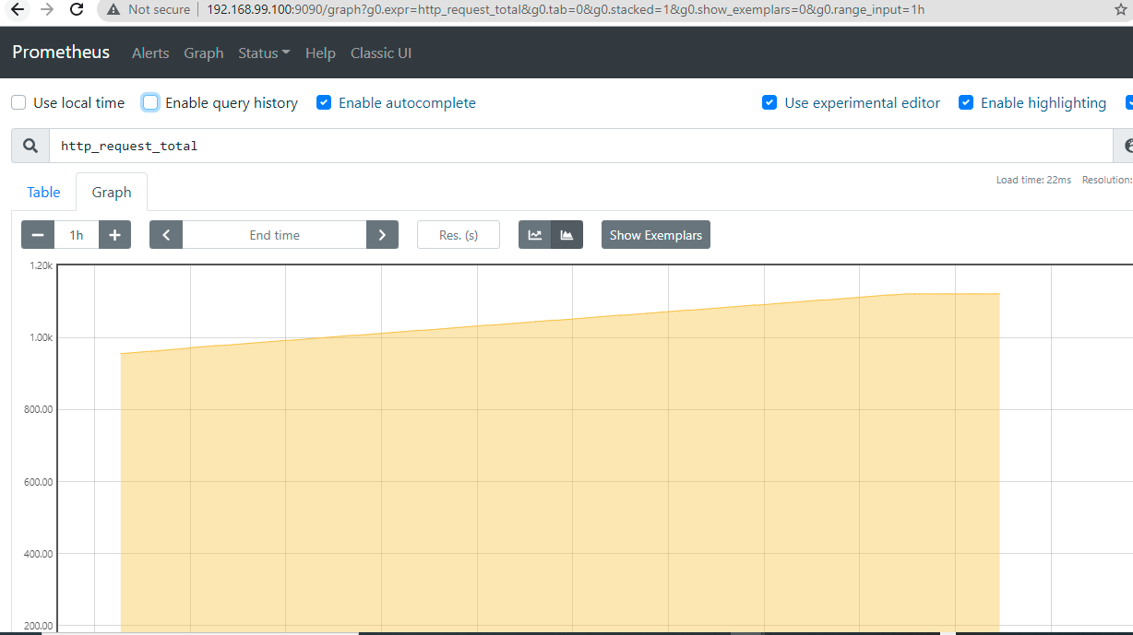Screen dimensions: 1133x635
Task: Open the Classic UI link
Action: click(381, 53)
